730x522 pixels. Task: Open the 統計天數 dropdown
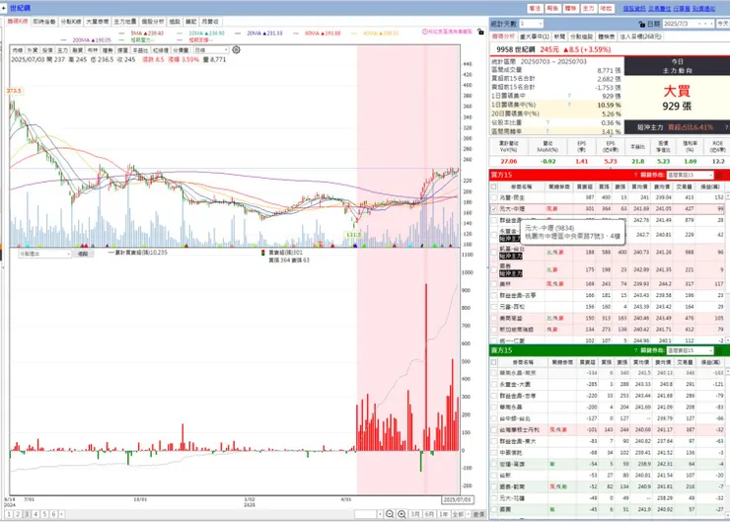(x=531, y=24)
